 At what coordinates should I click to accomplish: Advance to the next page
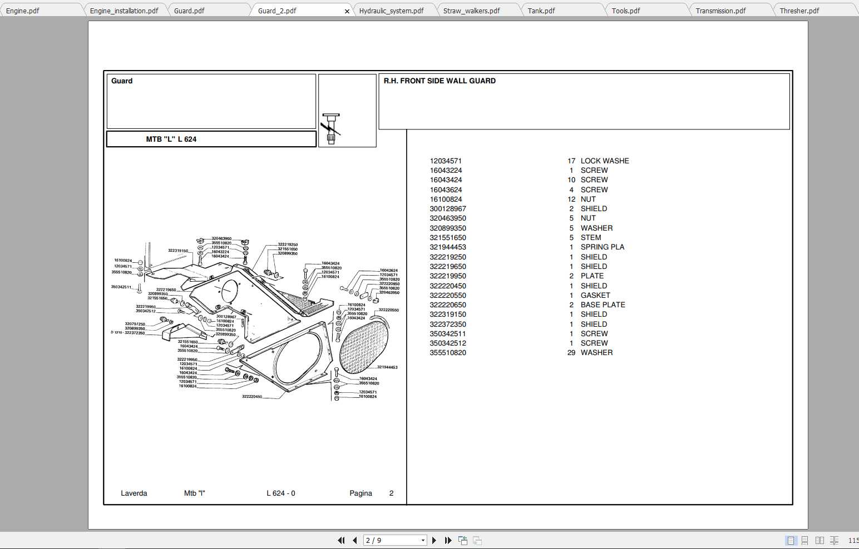(434, 540)
